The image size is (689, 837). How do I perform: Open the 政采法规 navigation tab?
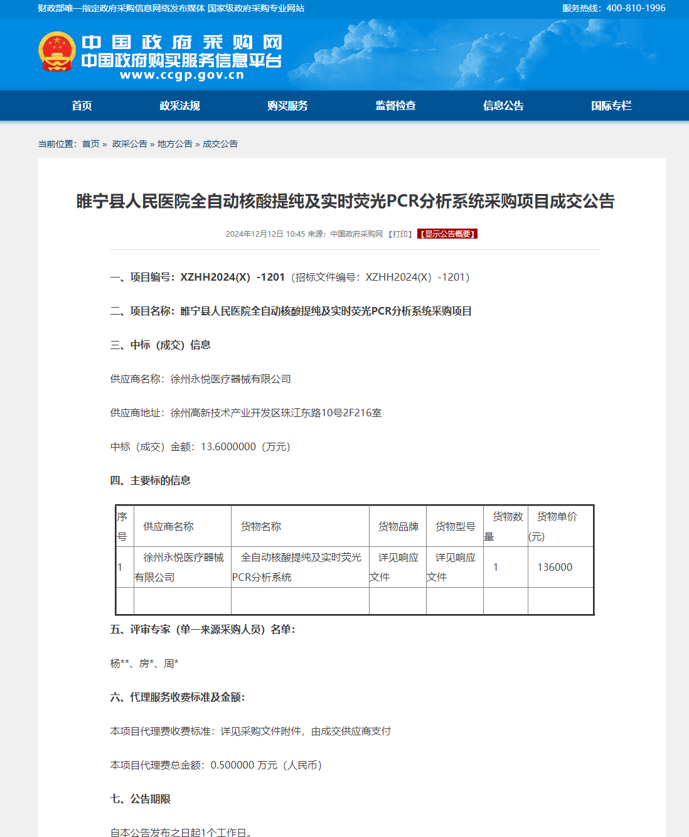[x=179, y=105]
